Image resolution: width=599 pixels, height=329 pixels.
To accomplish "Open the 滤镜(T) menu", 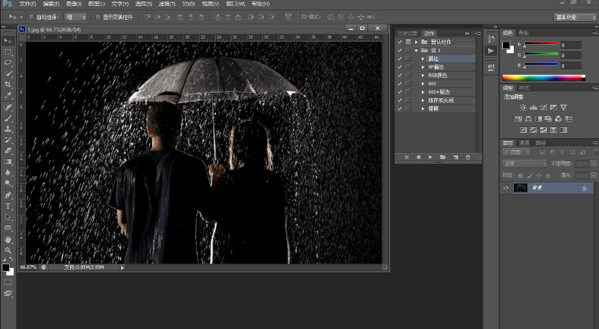I will click(167, 4).
